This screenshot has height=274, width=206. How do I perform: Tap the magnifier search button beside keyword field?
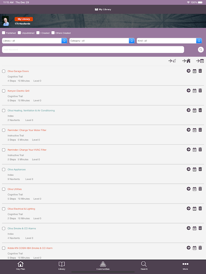pos(201,50)
